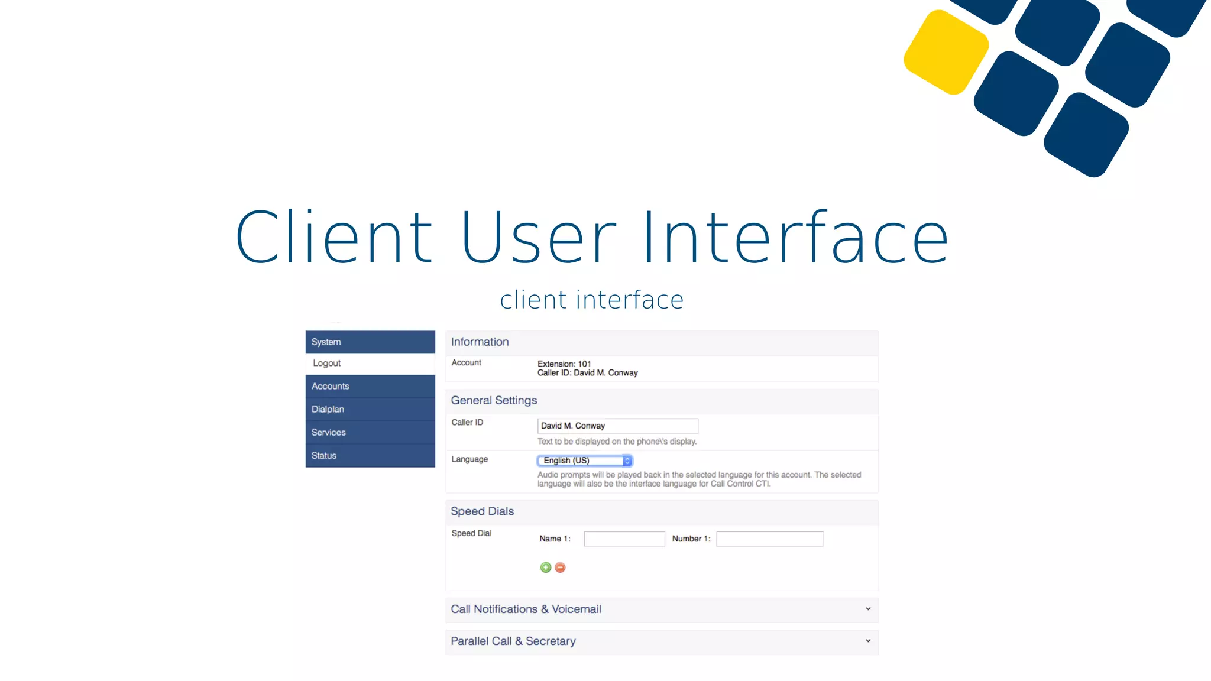Open the Services menu section

370,432
